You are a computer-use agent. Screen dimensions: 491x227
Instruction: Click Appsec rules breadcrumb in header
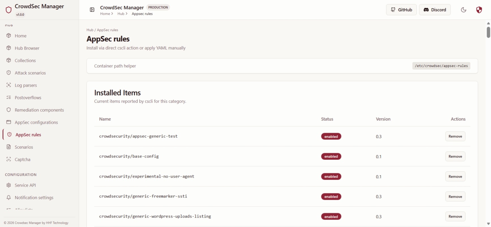point(142,14)
